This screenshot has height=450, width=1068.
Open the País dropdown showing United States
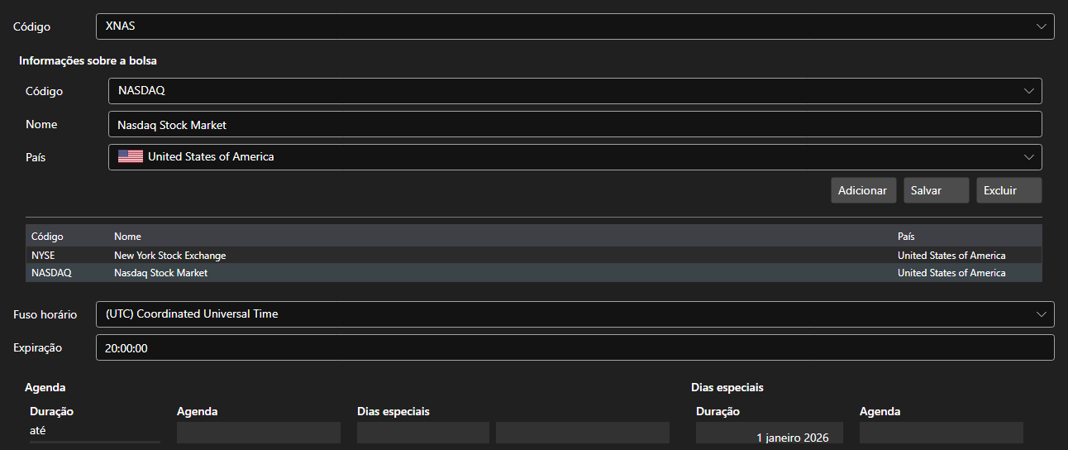575,157
